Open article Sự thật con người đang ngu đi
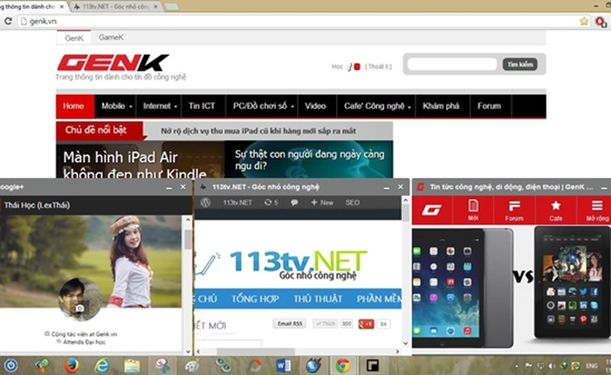The image size is (611, 375). tap(309, 160)
